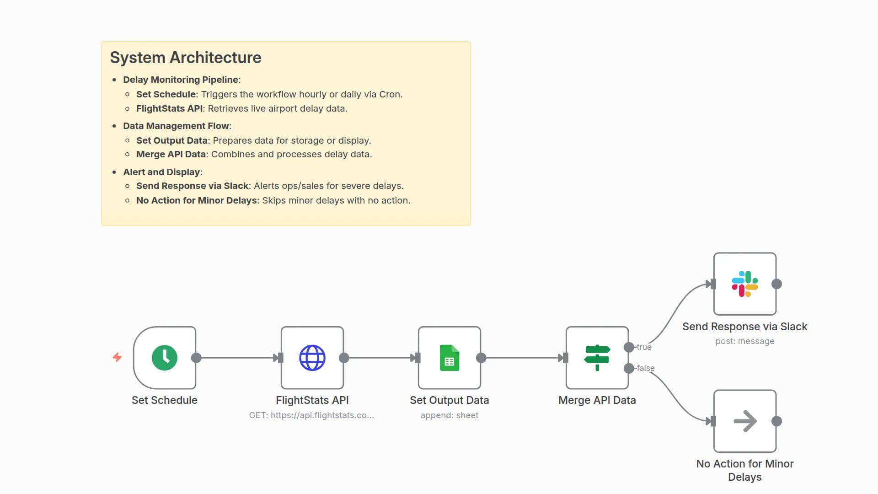This screenshot has width=878, height=494.
Task: Click No Action node output connector dot
Action: (776, 421)
